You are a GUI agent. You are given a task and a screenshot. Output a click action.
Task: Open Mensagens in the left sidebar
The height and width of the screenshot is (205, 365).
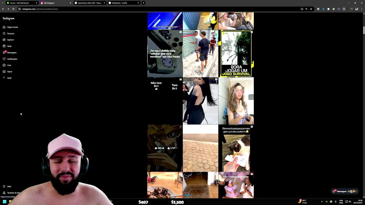10,52
